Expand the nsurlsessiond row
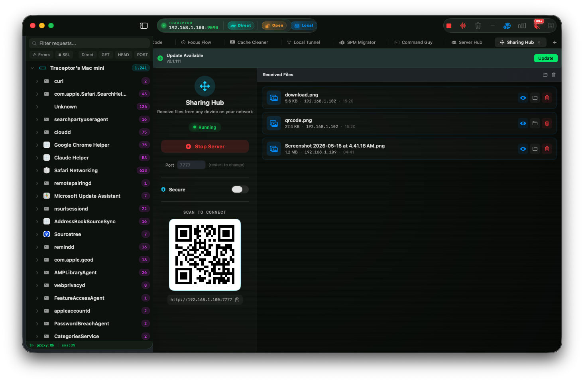This screenshot has width=584, height=382. [37, 209]
